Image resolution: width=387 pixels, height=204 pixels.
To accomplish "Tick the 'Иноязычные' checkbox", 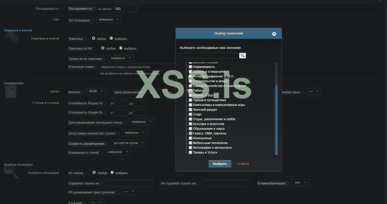I will coord(190,138).
